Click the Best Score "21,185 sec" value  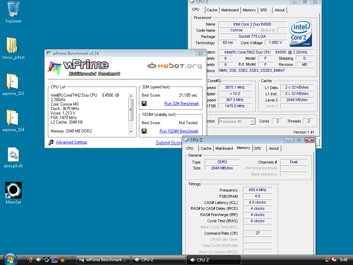pyautogui.click(x=188, y=95)
